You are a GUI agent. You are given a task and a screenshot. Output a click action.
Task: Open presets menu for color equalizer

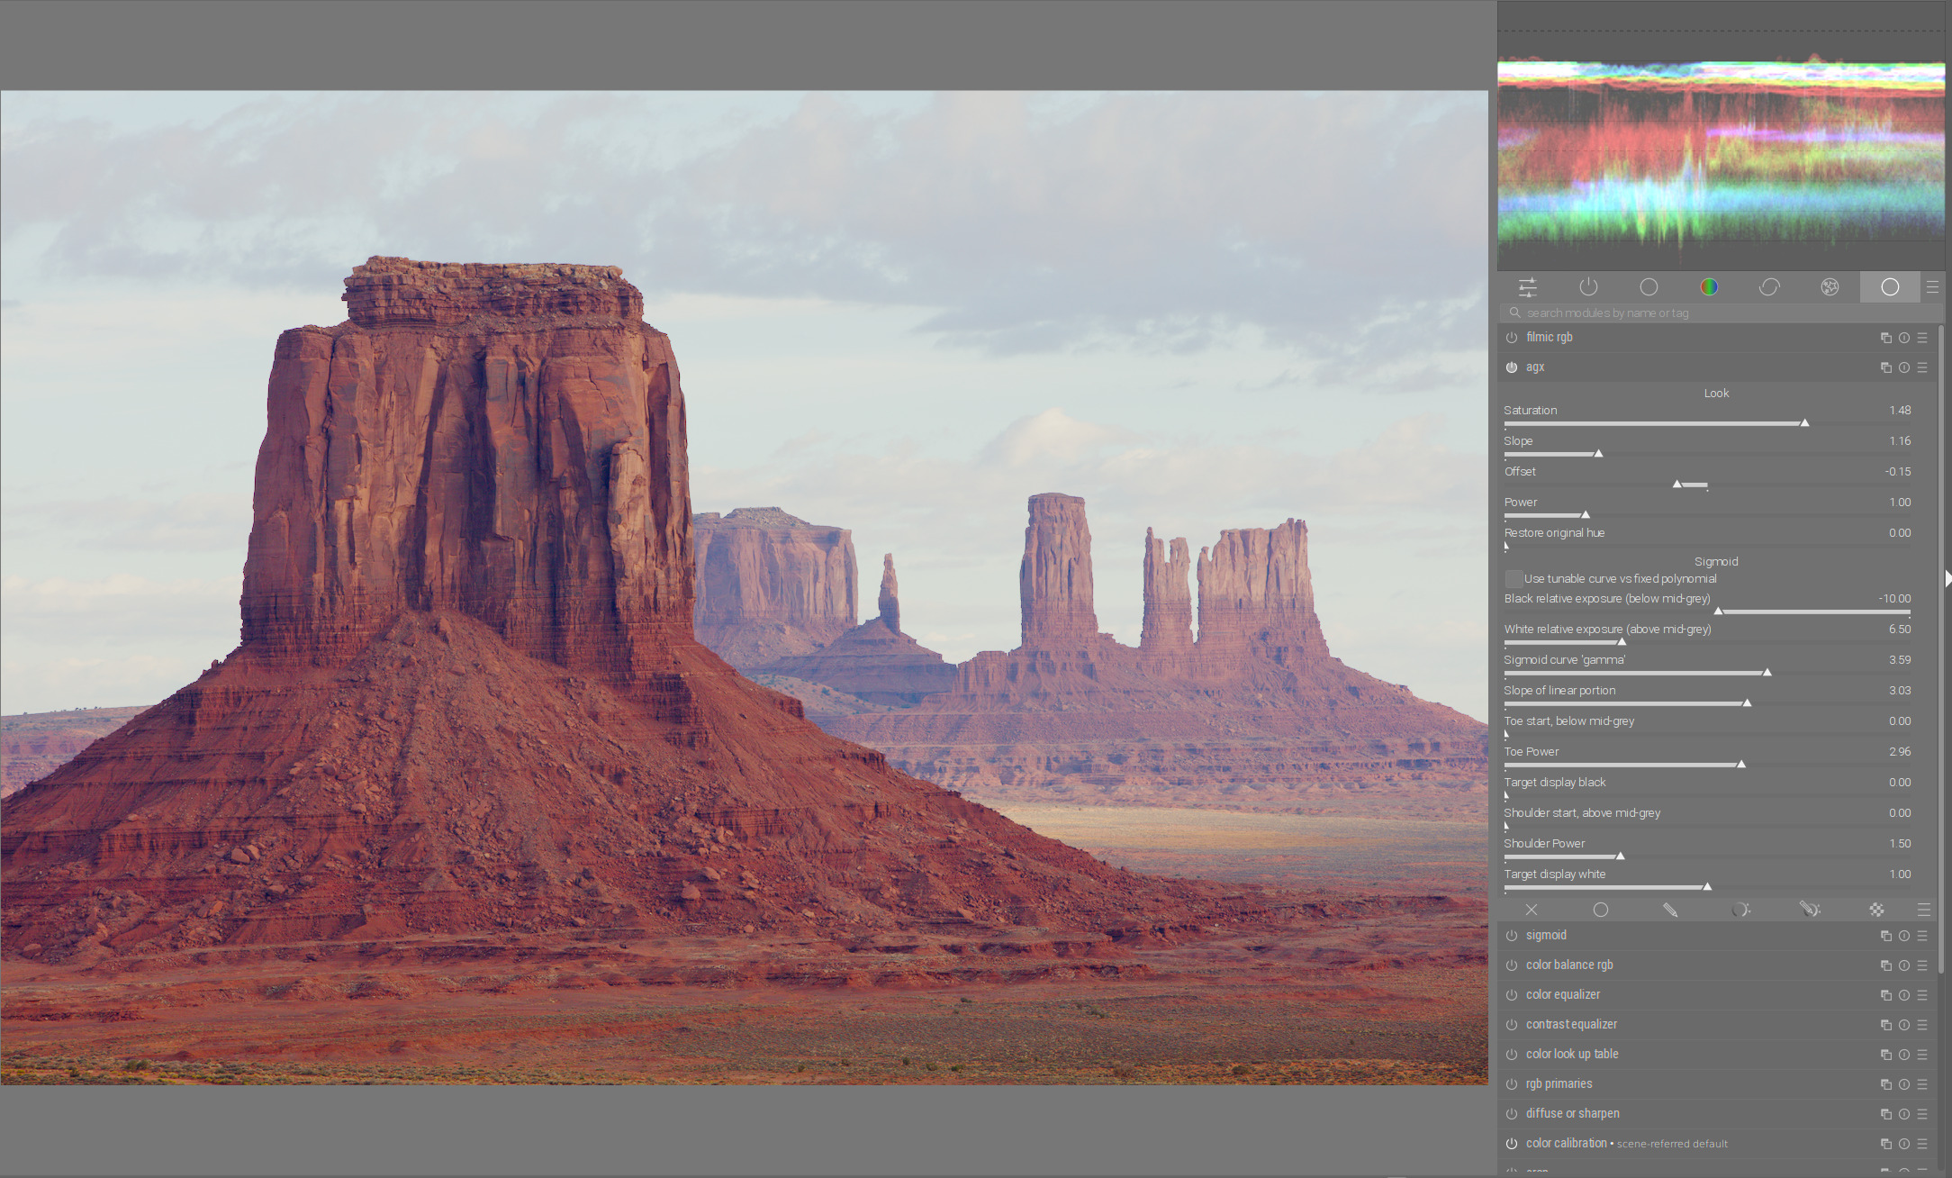1922,995
